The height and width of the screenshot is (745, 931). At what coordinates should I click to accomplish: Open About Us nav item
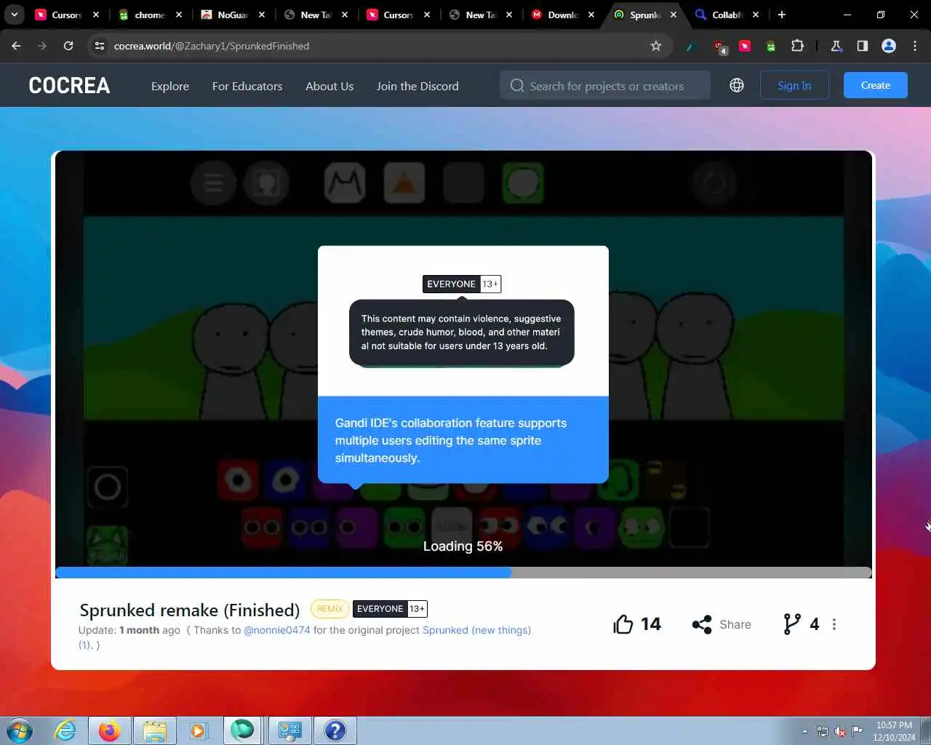tap(329, 86)
